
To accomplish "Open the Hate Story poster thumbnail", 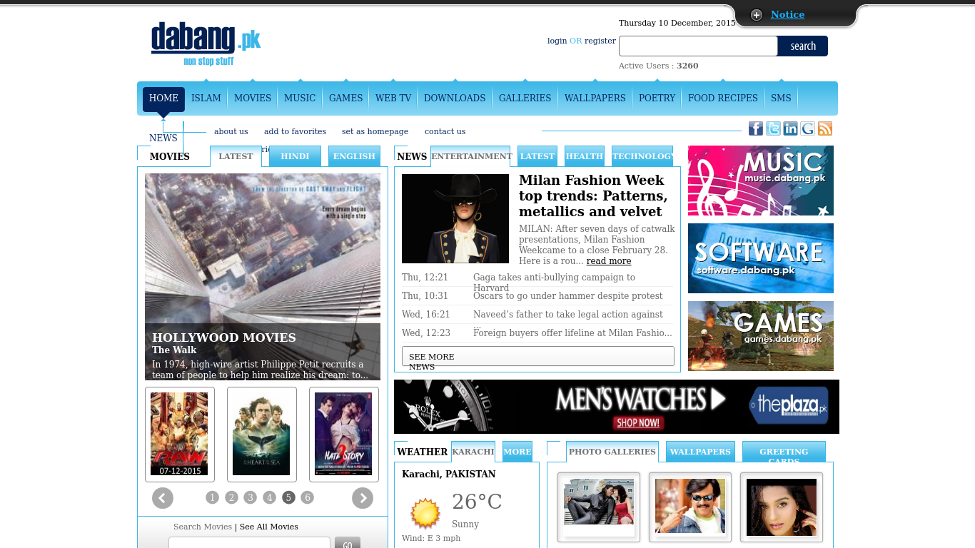I will click(343, 434).
